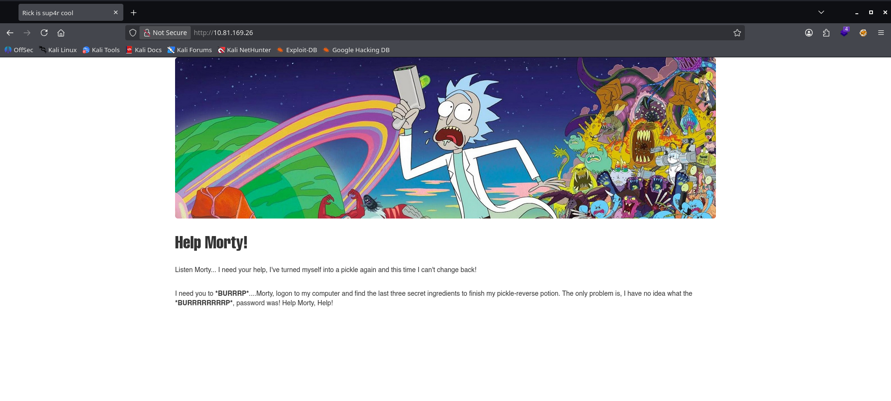891x401 pixels.
Task: Click the Rick and Morty banner image
Action: 445,138
